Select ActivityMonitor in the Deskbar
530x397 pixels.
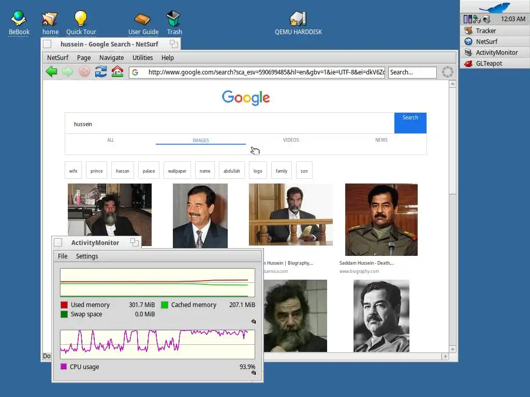[495, 52]
